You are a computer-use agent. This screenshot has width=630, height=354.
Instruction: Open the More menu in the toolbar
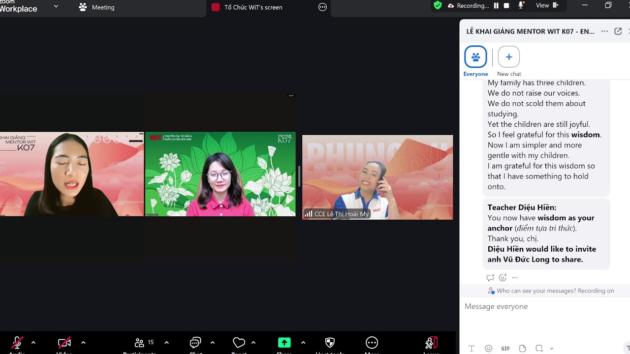click(372, 343)
